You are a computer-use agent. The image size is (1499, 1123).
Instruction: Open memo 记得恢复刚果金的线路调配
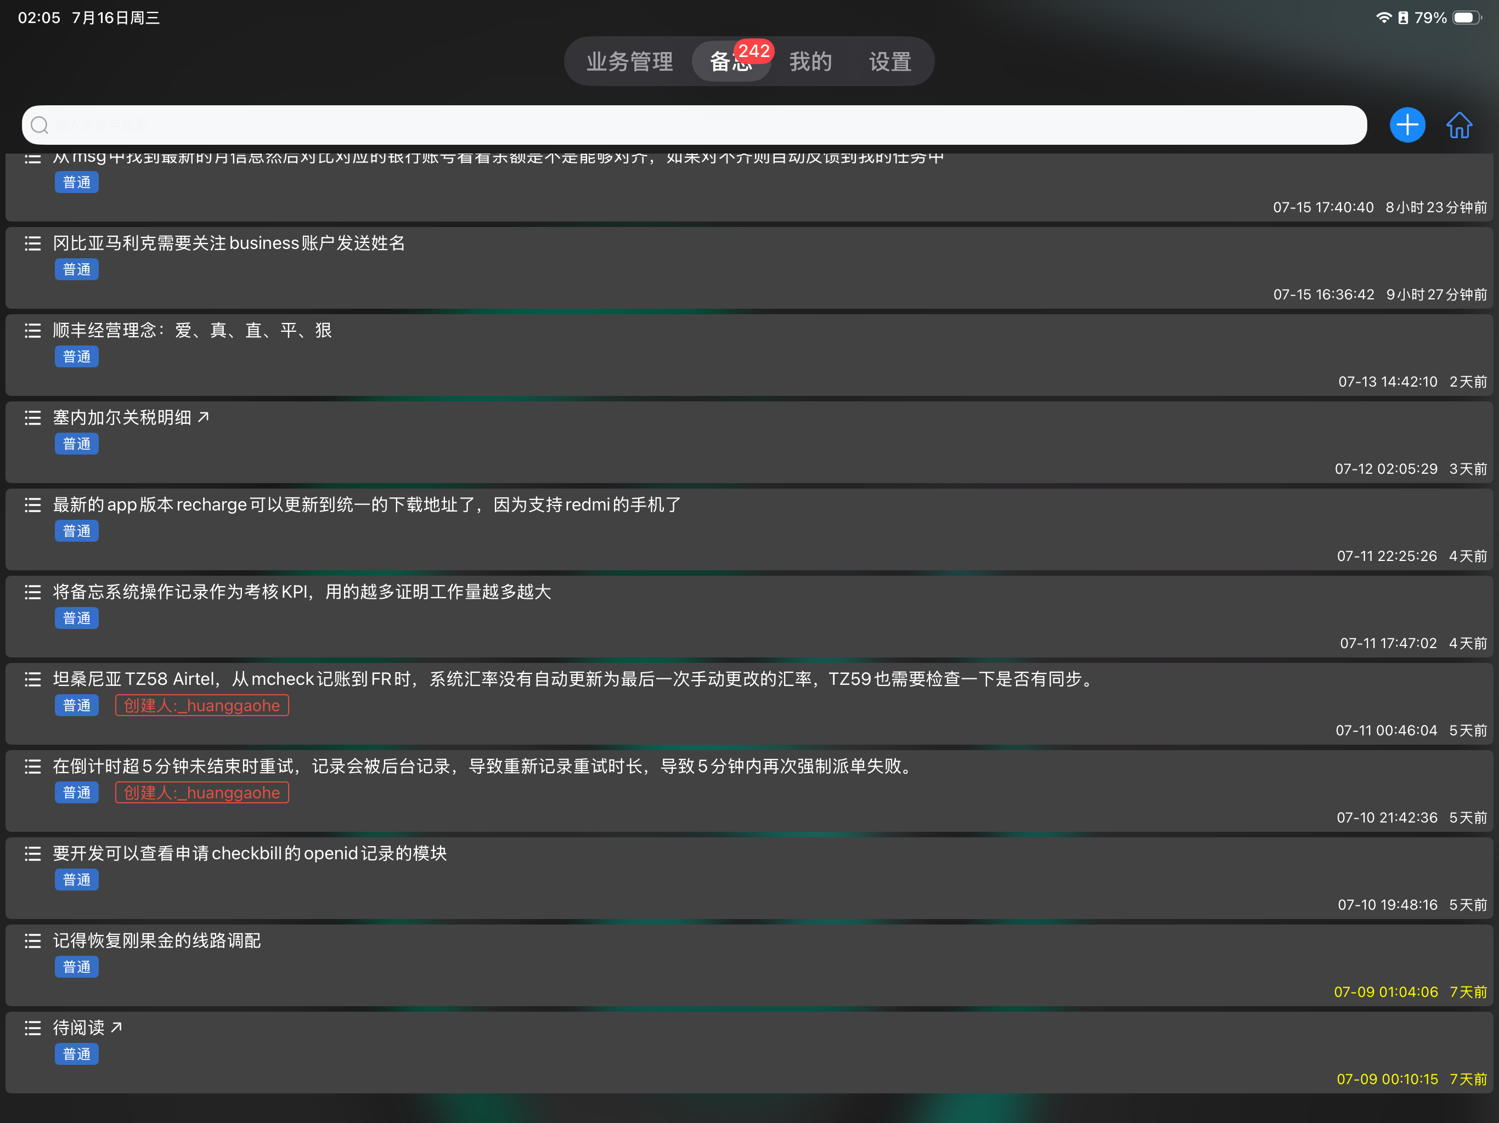[x=157, y=941]
